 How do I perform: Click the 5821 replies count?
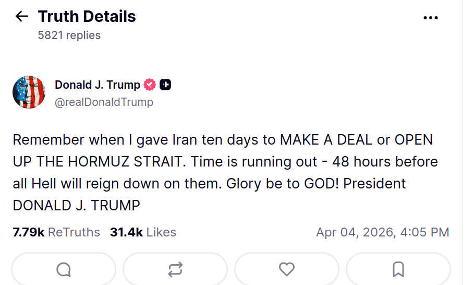[69, 35]
